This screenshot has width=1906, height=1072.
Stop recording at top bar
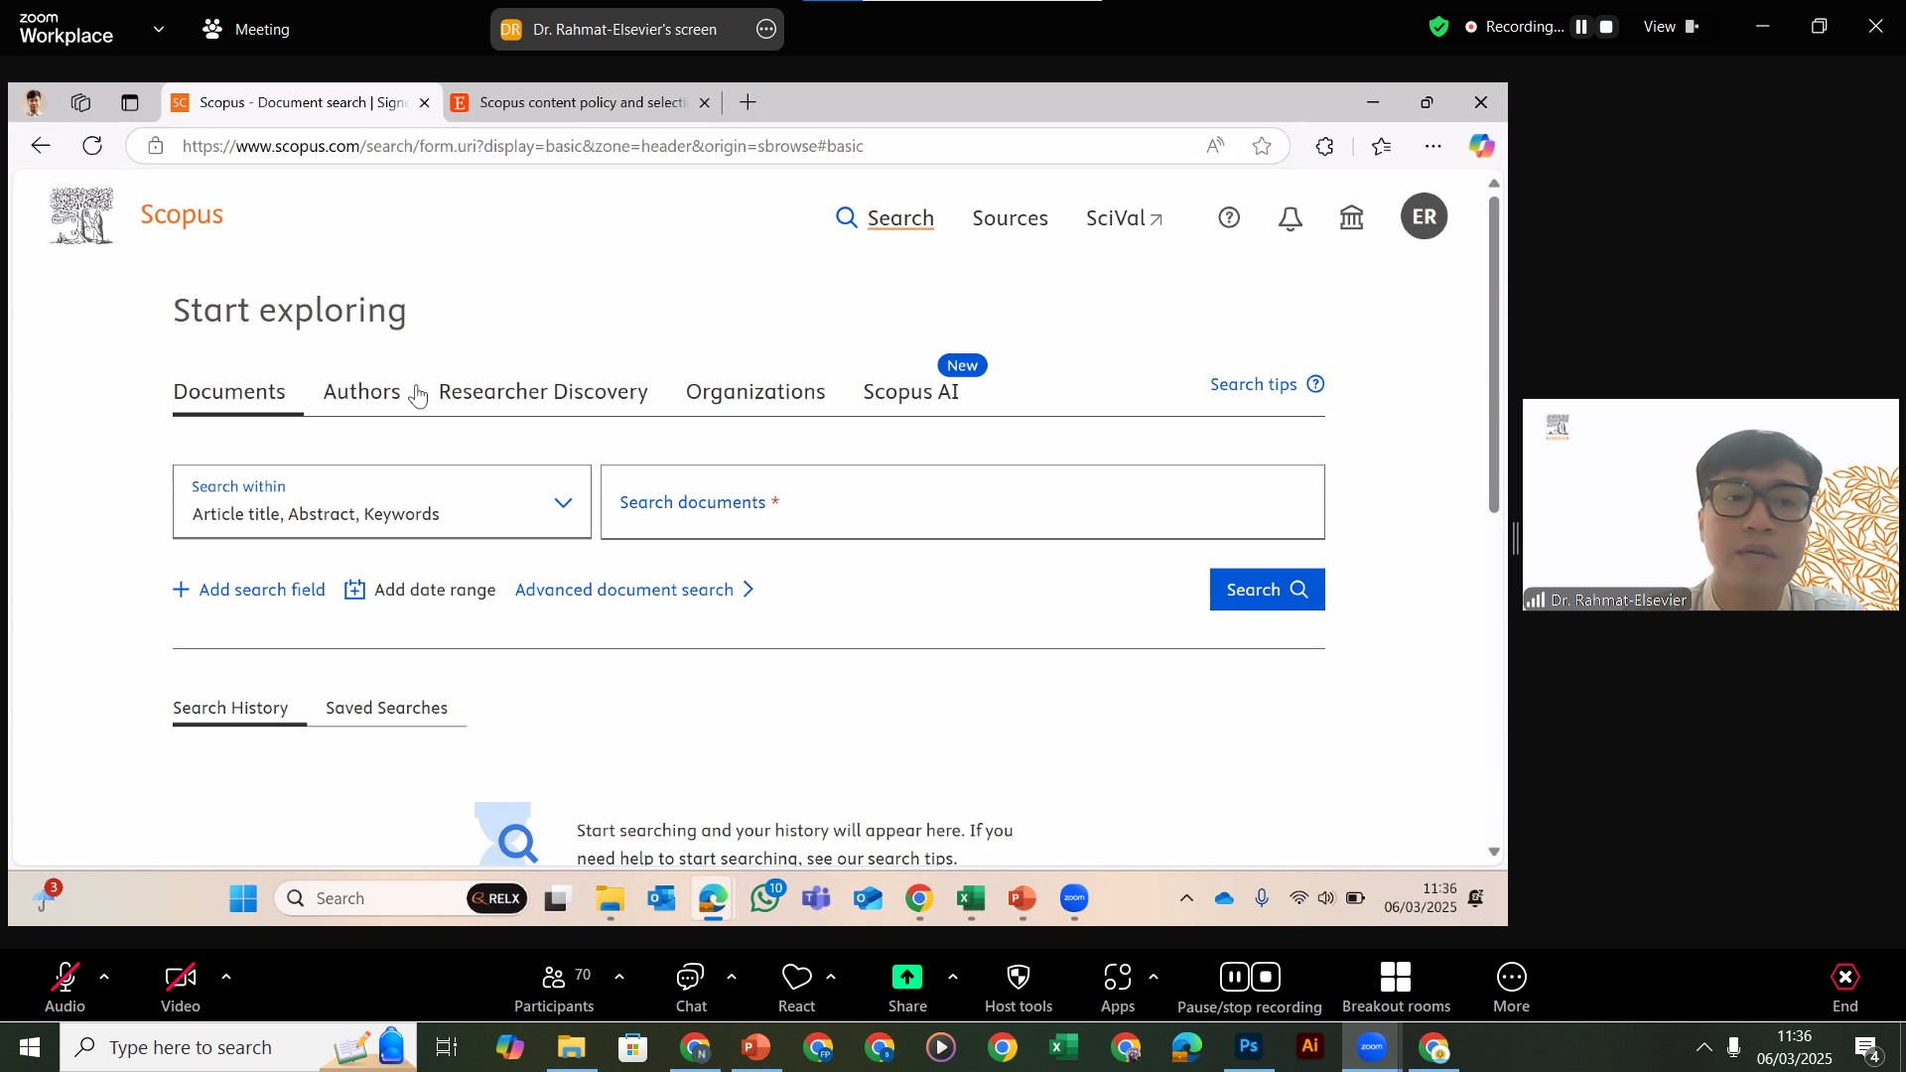tap(1607, 27)
